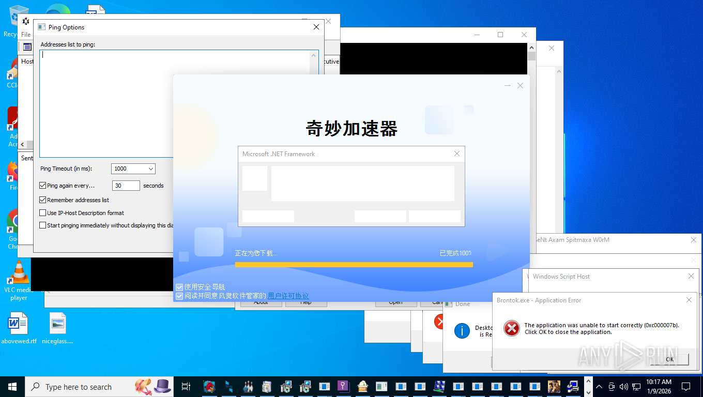703x397 pixels.
Task: Click the Open button behind installer
Action: [395, 303]
